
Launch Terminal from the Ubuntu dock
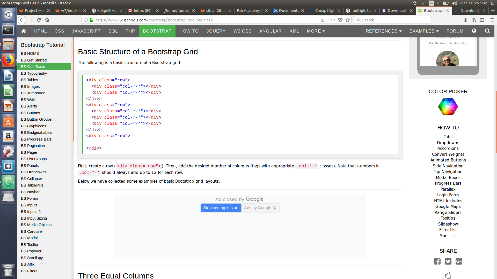[x=8, y=30]
